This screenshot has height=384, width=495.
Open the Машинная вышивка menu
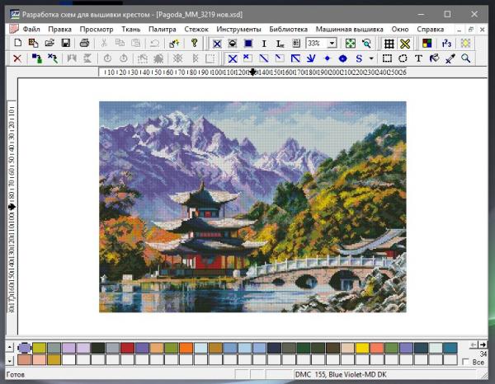pos(332,29)
